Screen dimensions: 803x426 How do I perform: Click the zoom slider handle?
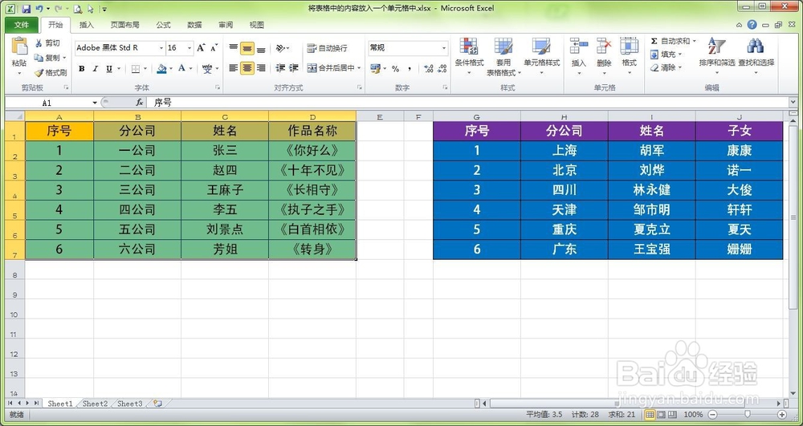click(x=747, y=415)
